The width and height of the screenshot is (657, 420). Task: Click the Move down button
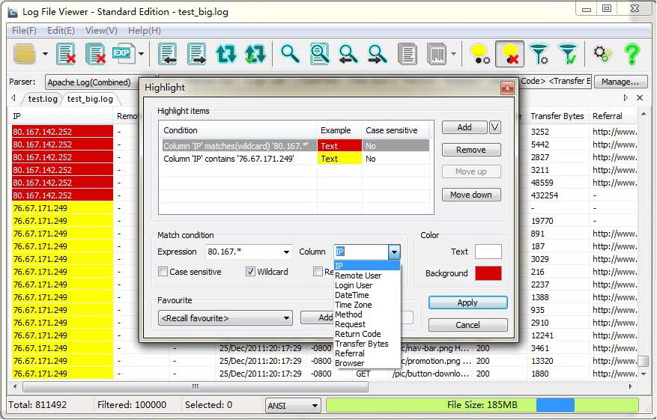[470, 195]
